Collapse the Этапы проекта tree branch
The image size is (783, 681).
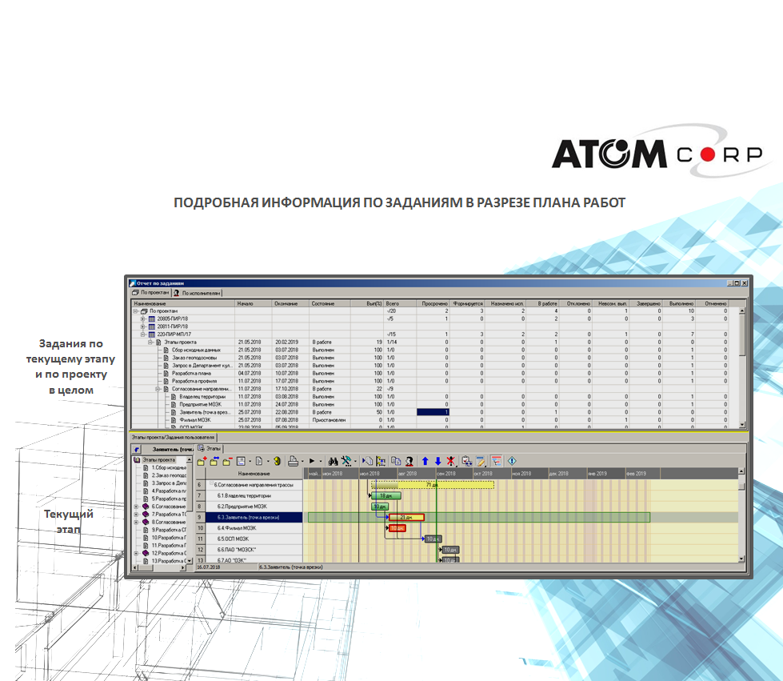[x=150, y=343]
